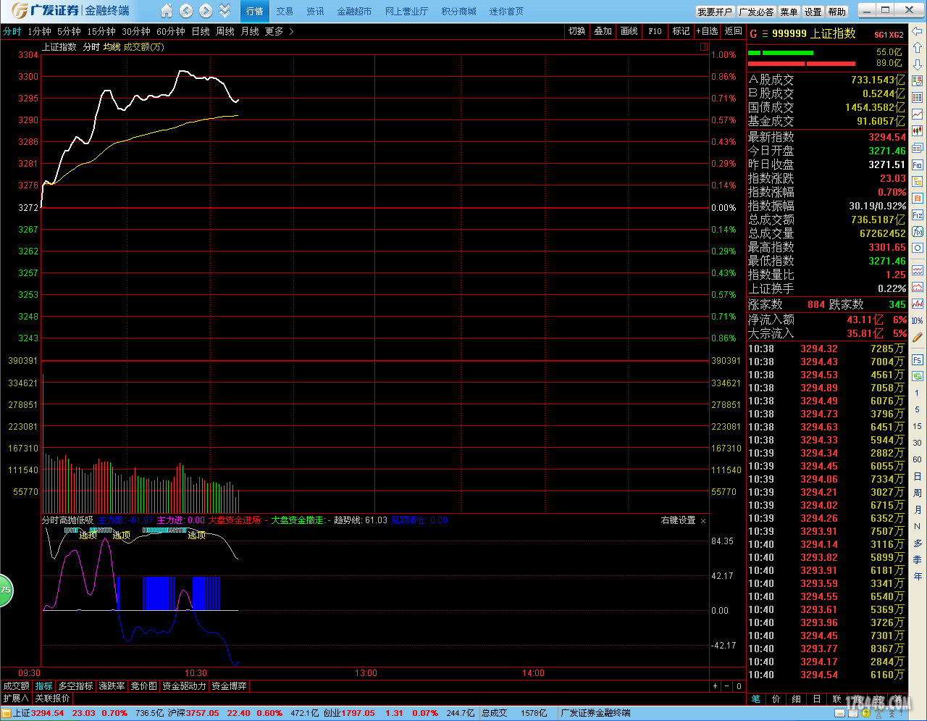Click the 广发必答 button
Image resolution: width=927 pixels, height=721 pixels.
coord(757,12)
